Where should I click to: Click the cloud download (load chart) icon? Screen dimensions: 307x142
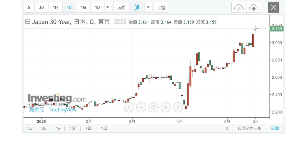pyautogui.click(x=239, y=7)
